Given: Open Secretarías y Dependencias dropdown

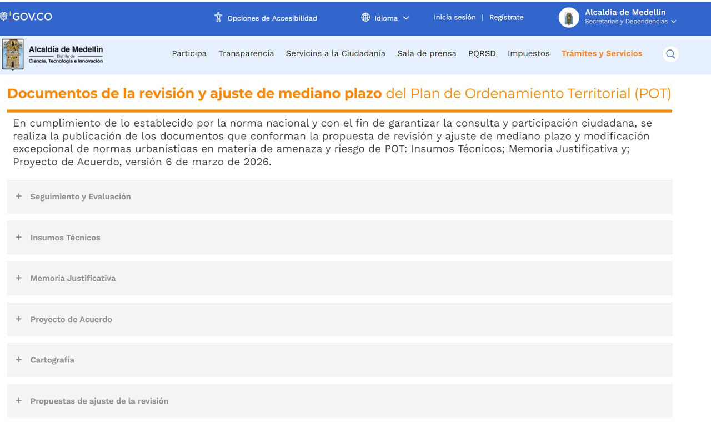Looking at the screenshot, I should 630,22.
